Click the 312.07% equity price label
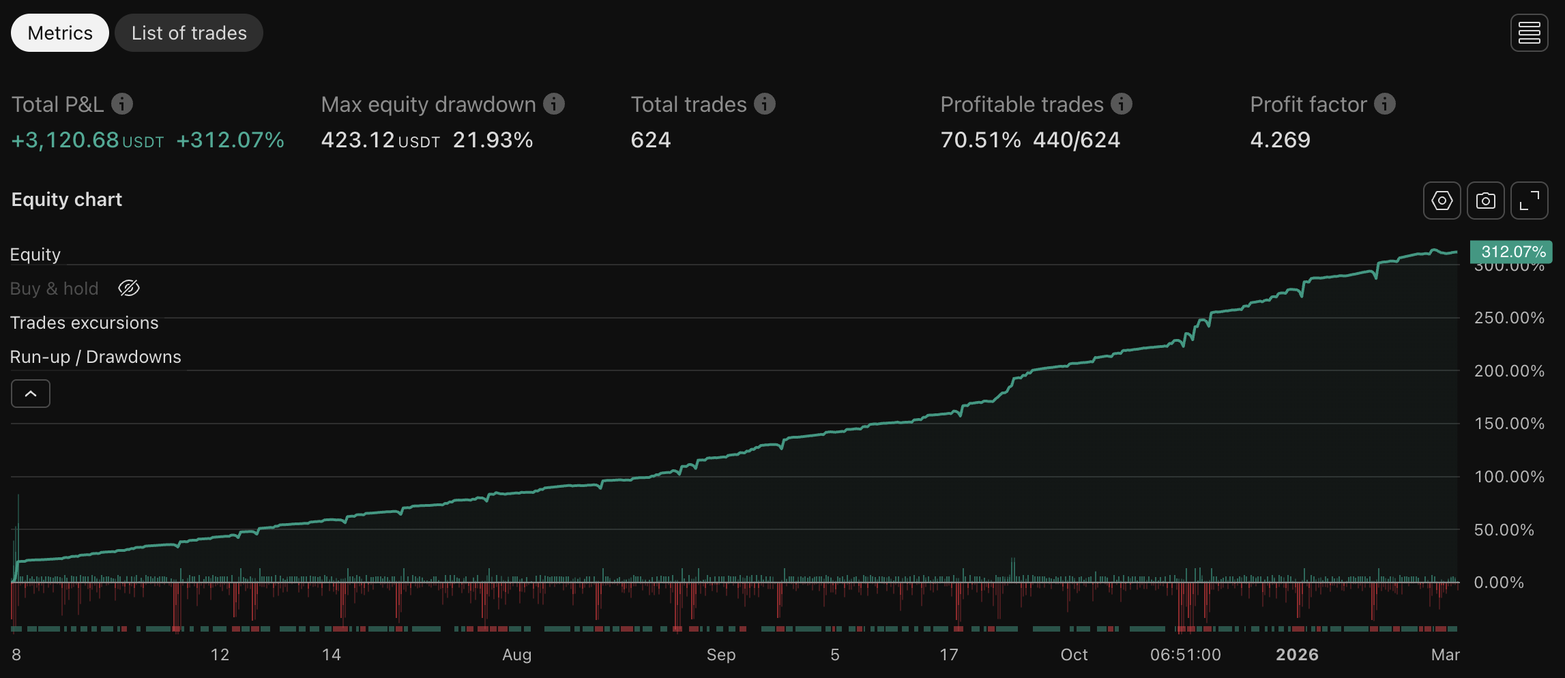The image size is (1565, 678). coord(1511,252)
